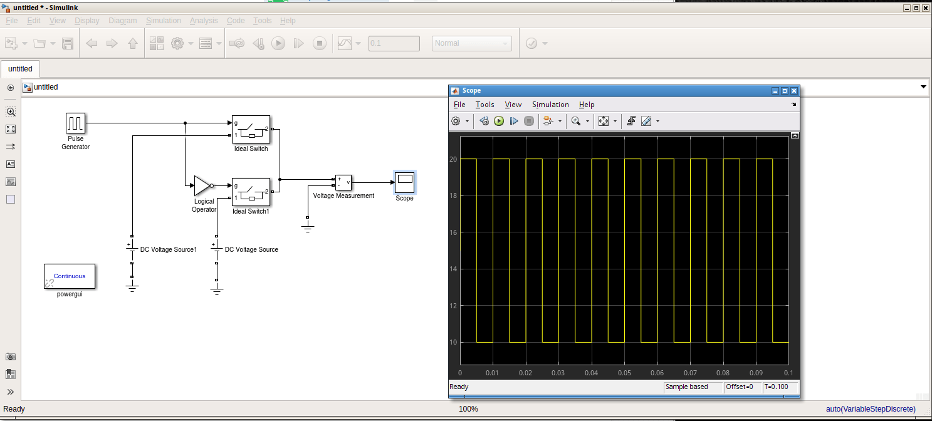Click the Save model icon in Simulink toolbar

point(68,43)
